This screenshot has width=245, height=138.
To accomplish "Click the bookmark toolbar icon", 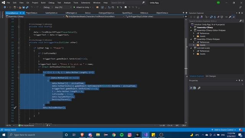I will coord(126,7).
